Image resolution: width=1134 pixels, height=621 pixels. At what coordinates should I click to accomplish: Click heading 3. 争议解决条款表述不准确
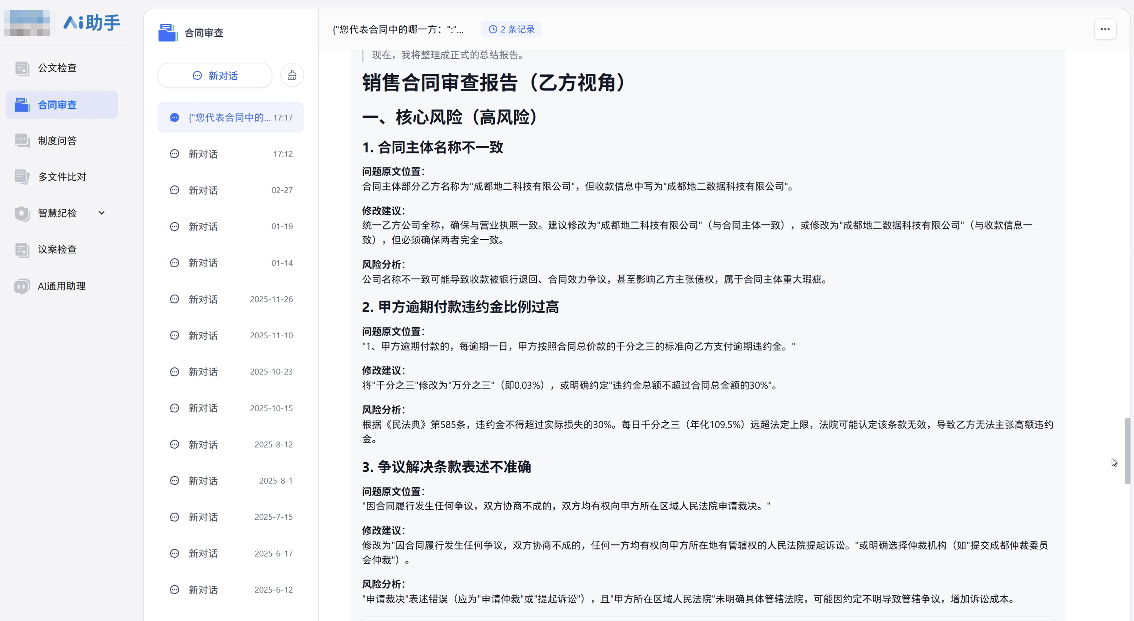tap(446, 467)
